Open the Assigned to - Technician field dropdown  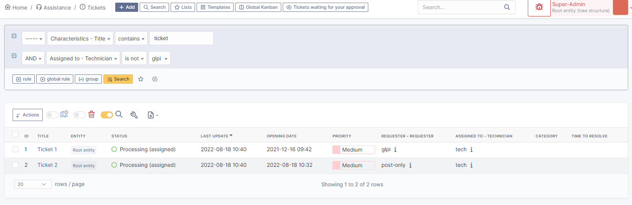click(x=83, y=58)
